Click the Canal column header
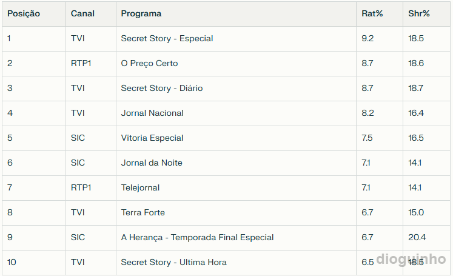 tap(82, 13)
